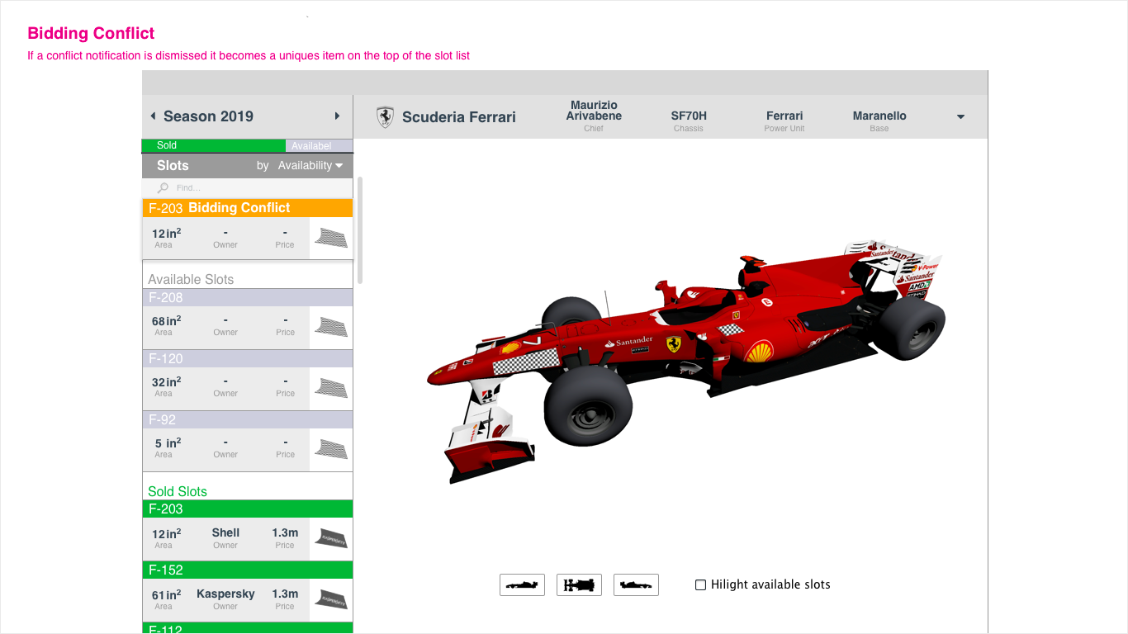The width and height of the screenshot is (1128, 634).
Task: Click the 68in² area value
Action: (166, 320)
